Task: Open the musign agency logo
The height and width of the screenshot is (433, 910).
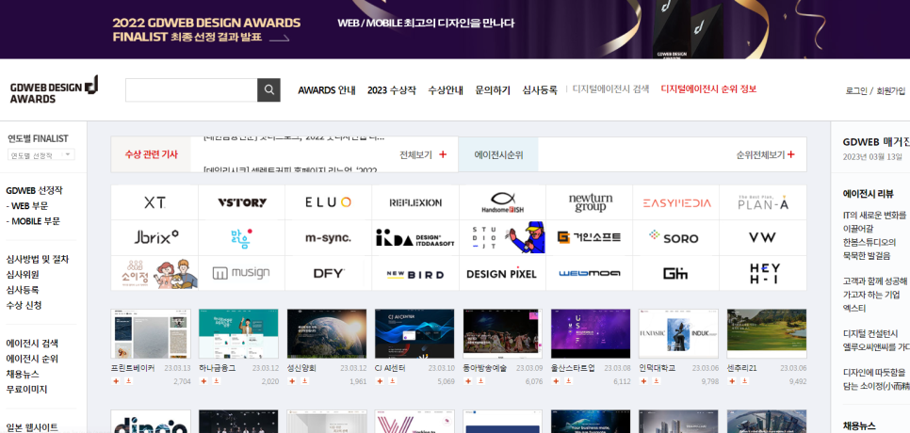Action: pos(241,273)
